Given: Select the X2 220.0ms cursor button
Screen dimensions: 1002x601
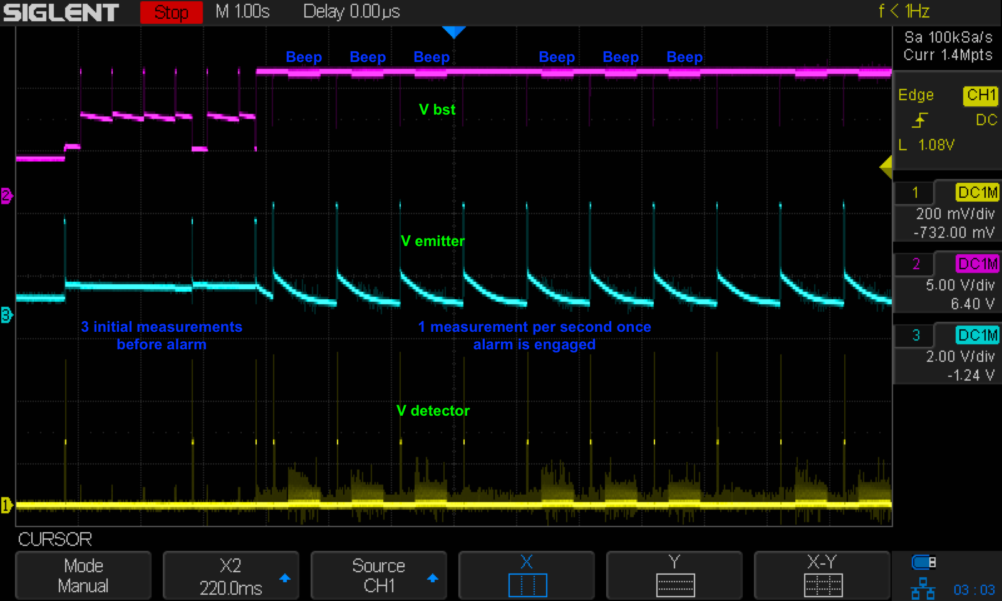Looking at the screenshot, I should tap(231, 575).
